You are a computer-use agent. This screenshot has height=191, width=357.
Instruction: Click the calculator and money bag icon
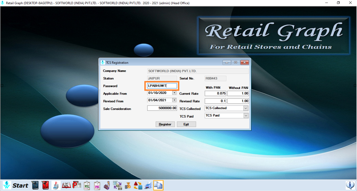128,185
